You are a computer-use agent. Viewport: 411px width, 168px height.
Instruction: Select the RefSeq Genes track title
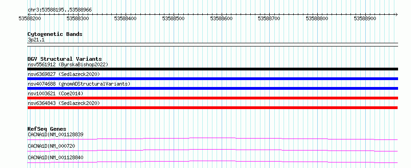point(47,129)
